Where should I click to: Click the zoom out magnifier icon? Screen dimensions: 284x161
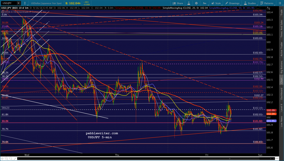(11, 159)
